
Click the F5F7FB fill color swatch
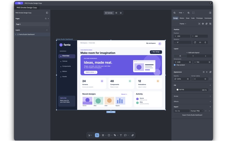pyautogui.click(x=177, y=90)
